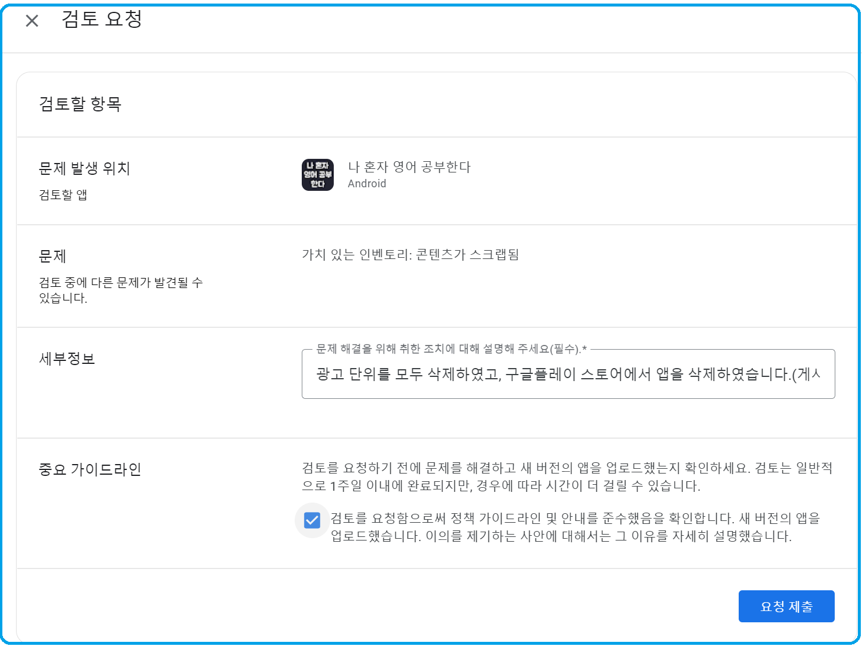Click the truncated text end (게시 in input

click(x=809, y=375)
